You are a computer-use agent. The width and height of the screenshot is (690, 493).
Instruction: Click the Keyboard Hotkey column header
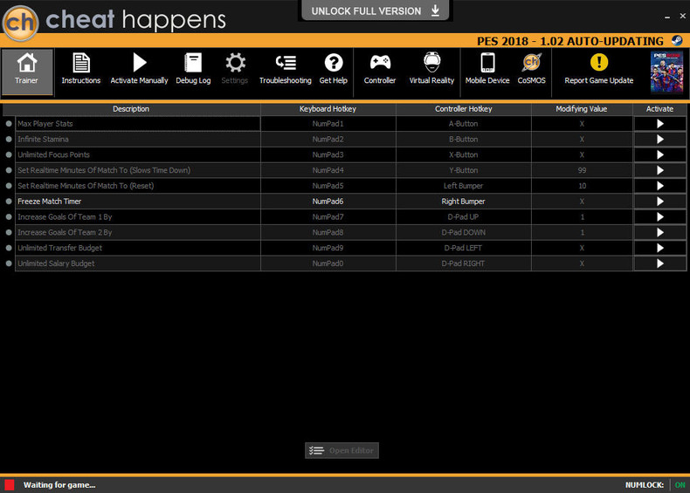click(328, 109)
